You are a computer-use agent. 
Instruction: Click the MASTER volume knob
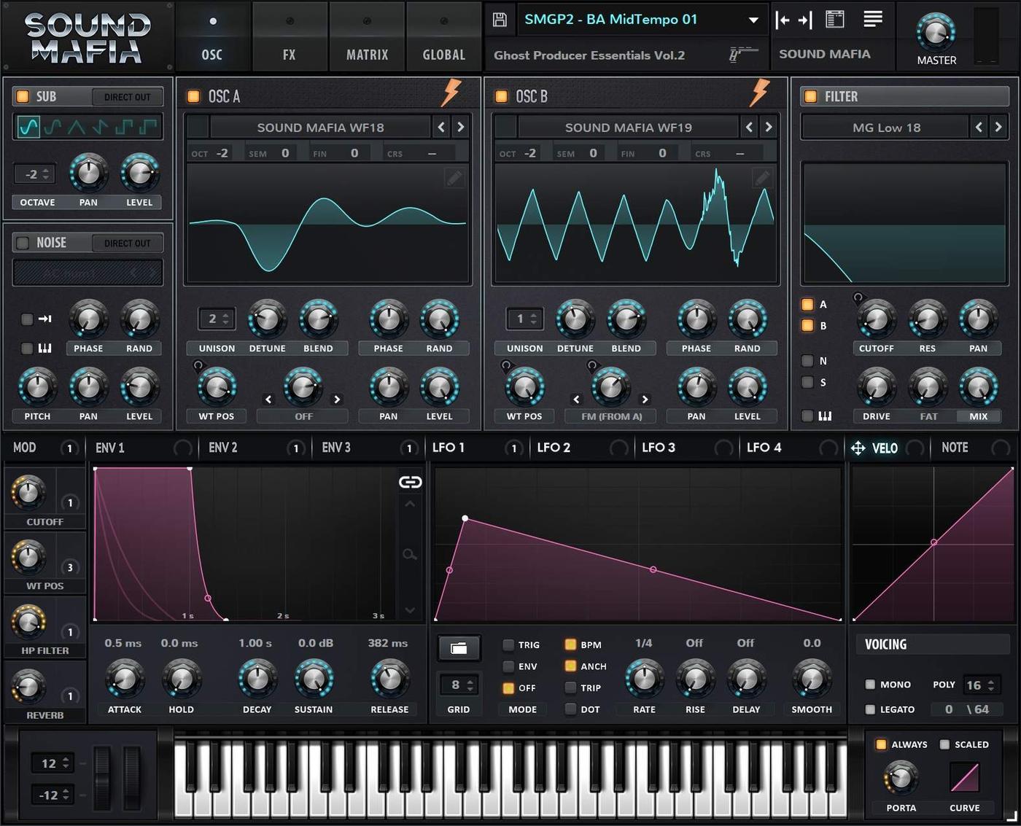pos(936,31)
